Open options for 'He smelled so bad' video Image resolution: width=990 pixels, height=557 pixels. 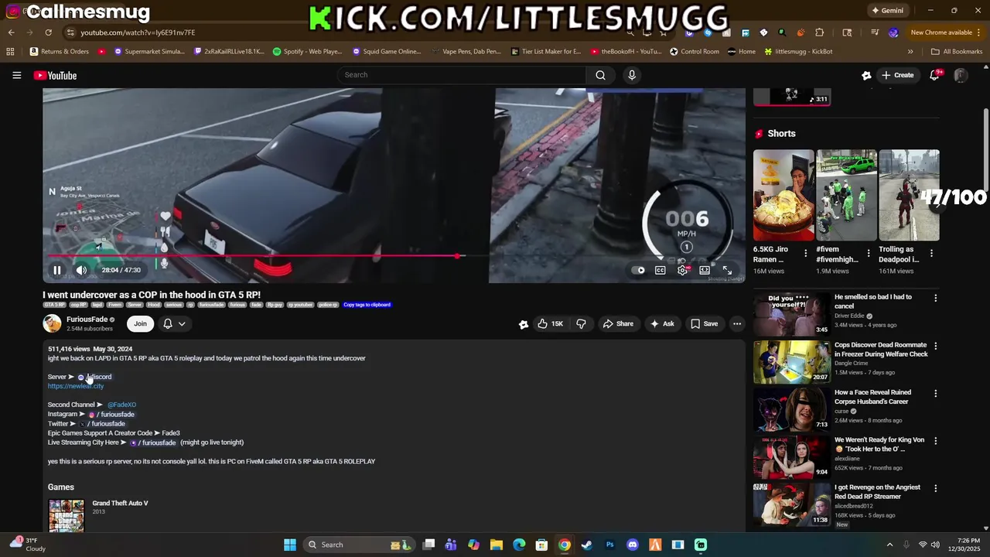(x=935, y=298)
